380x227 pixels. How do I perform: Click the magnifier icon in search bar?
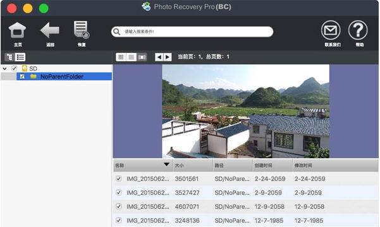point(117,32)
